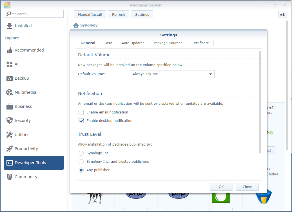Show the Multimedia category
Viewport: 292px width, 212px height.
click(x=34, y=92)
